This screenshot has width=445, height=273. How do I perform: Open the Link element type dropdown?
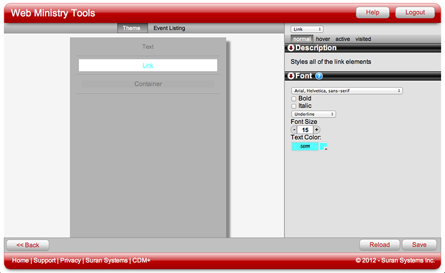[x=306, y=29]
